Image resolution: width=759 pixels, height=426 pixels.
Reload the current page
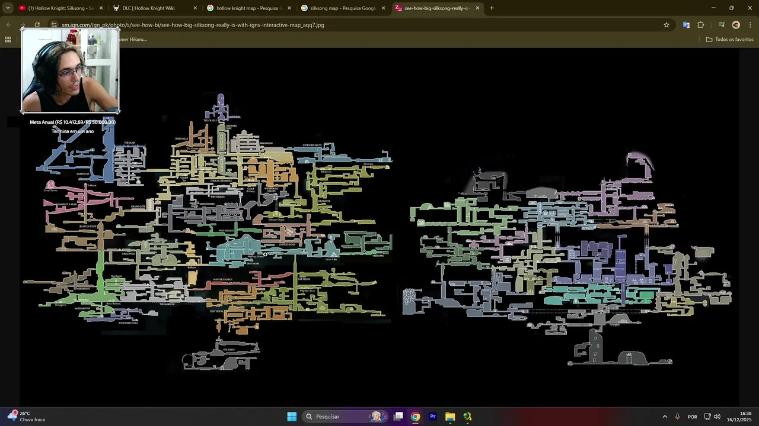point(37,25)
